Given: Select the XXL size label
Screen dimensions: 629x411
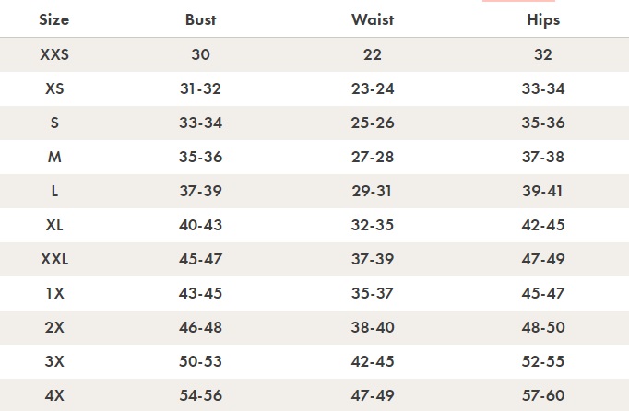Looking at the screenshot, I should 54,259.
